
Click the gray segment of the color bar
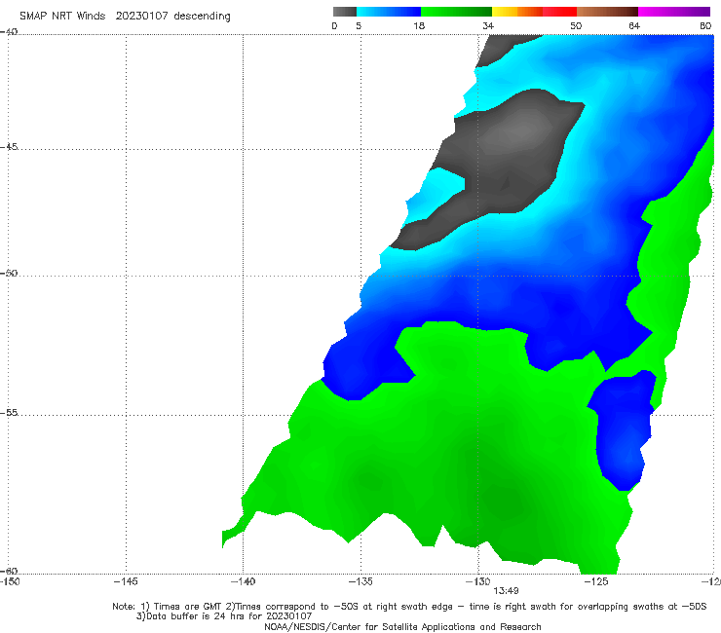click(x=344, y=12)
